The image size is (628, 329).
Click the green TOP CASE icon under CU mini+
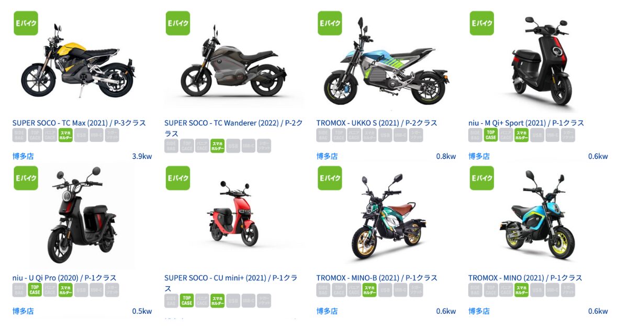(187, 300)
